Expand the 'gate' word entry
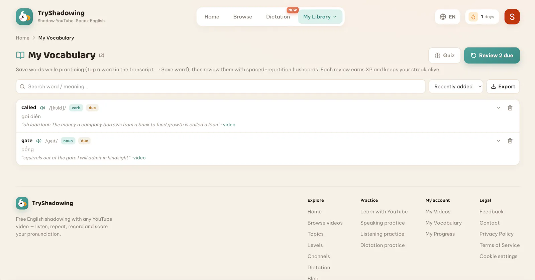The width and height of the screenshot is (535, 280). point(498,141)
